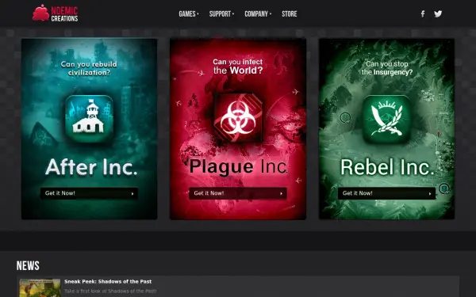The width and height of the screenshot is (476, 297).
Task: Open the Sneak Peek: Shadows of the Past article
Action: (x=108, y=281)
